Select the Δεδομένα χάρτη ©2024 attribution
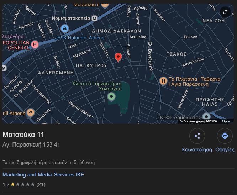 [198, 121]
